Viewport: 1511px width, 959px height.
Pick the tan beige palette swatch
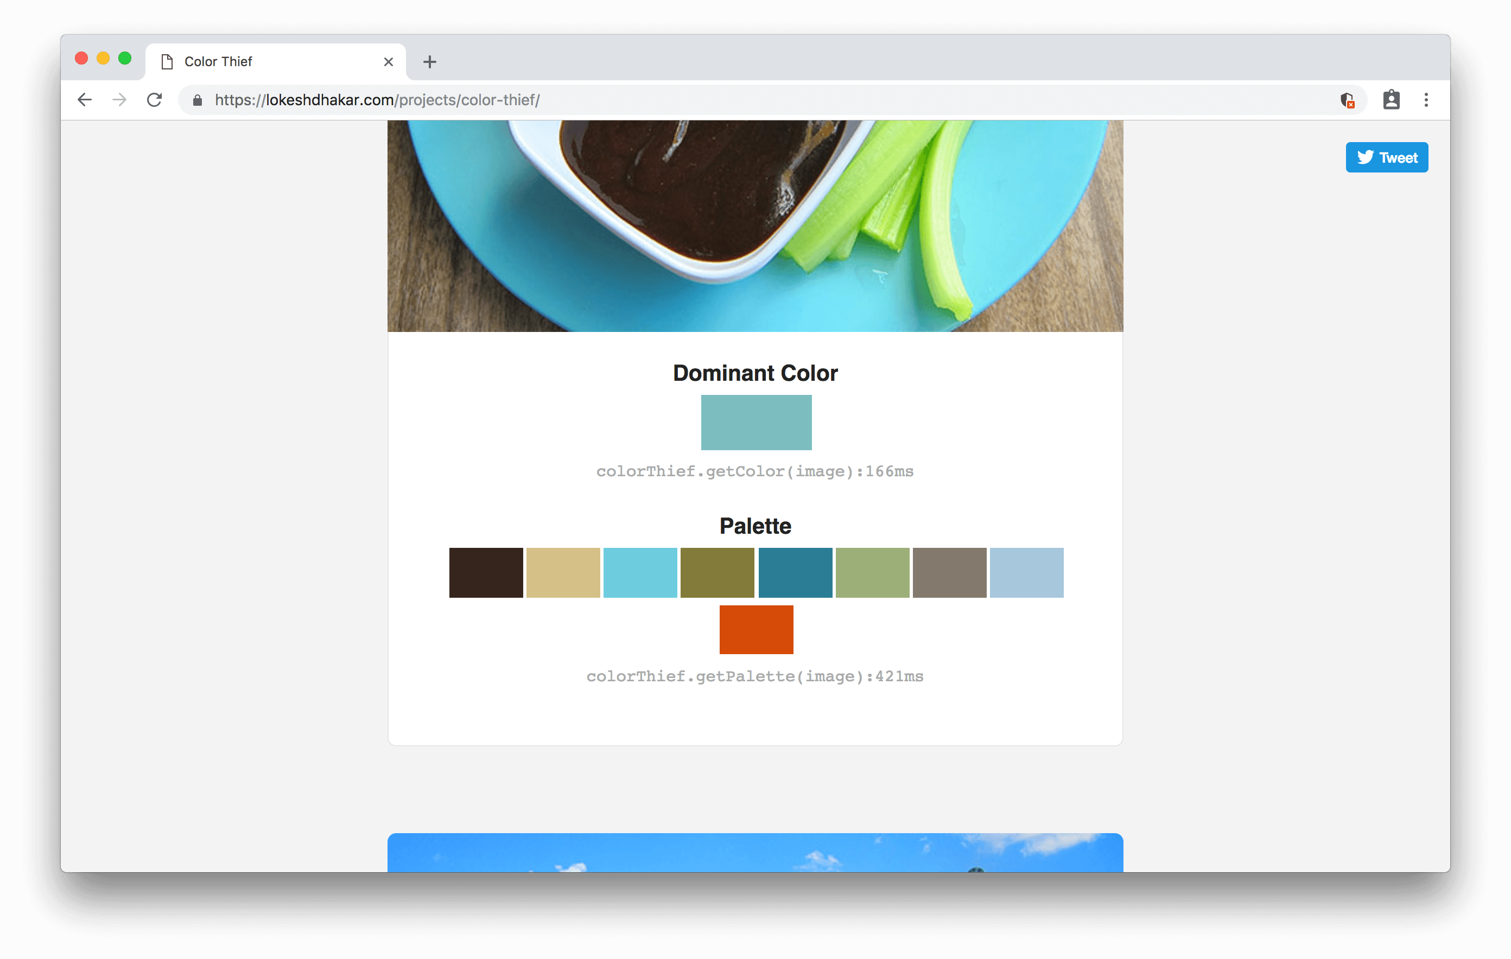pyautogui.click(x=563, y=573)
